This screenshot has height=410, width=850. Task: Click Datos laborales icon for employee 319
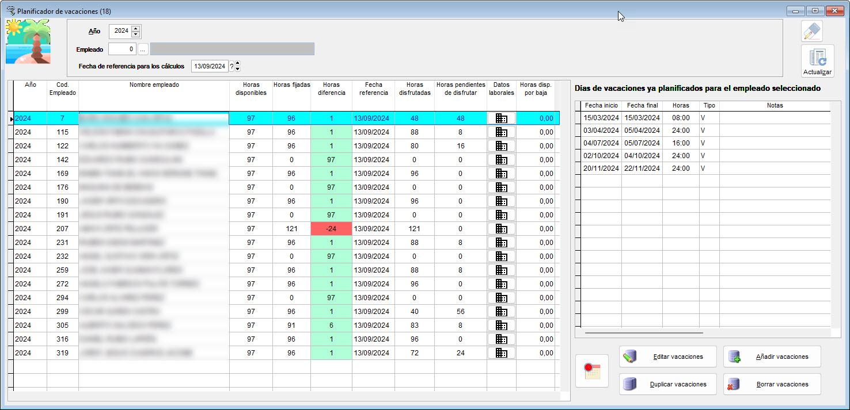(x=501, y=353)
